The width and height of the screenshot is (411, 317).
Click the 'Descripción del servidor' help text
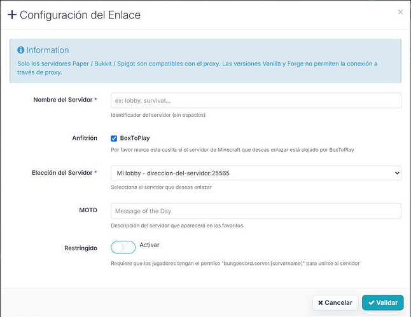(x=177, y=226)
